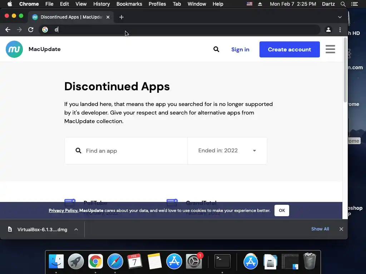Viewport: 366px width, 274px height.
Task: Focus the Chrome address bar
Action: (x=179, y=30)
